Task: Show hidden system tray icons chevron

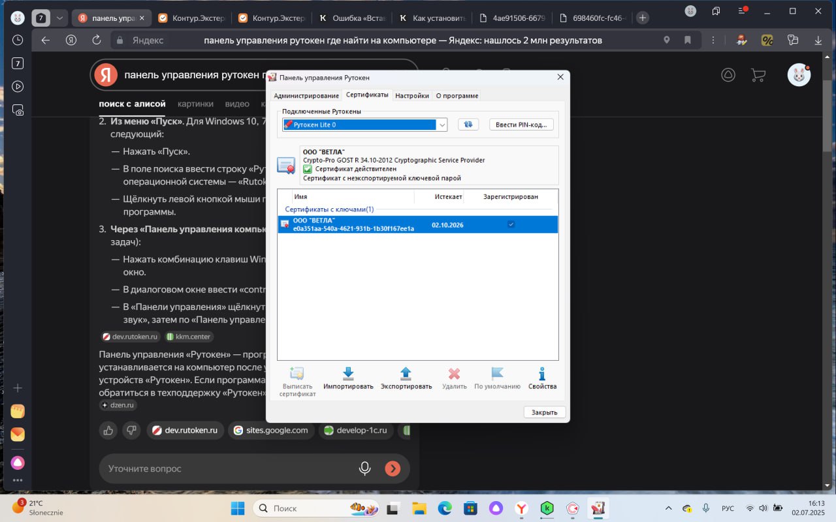Action: 668,508
